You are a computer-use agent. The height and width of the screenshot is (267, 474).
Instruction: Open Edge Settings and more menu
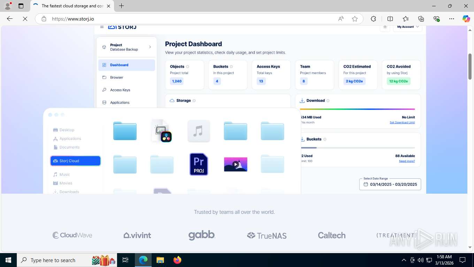(x=452, y=19)
